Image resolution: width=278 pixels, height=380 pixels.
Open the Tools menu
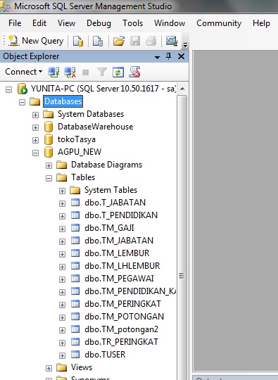[x=132, y=23]
